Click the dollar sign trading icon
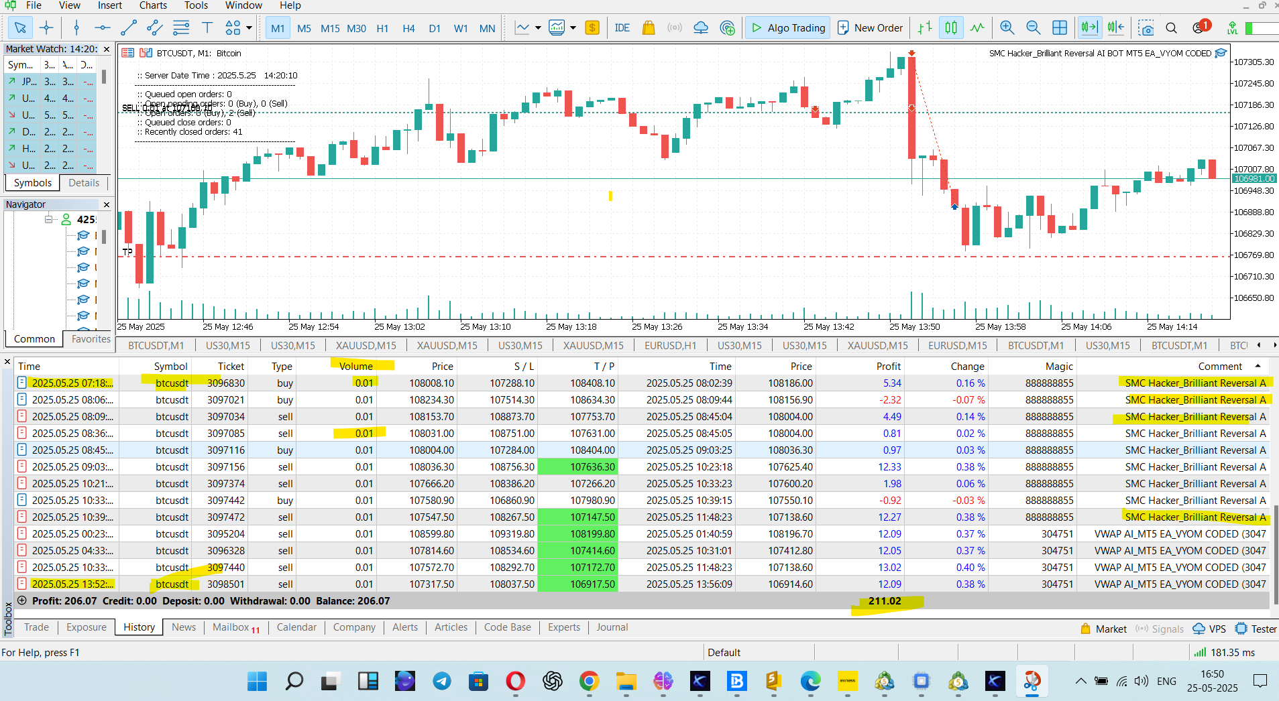 click(592, 28)
